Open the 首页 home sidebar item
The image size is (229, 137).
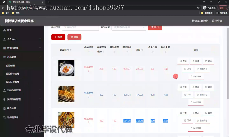click(x=22, y=30)
